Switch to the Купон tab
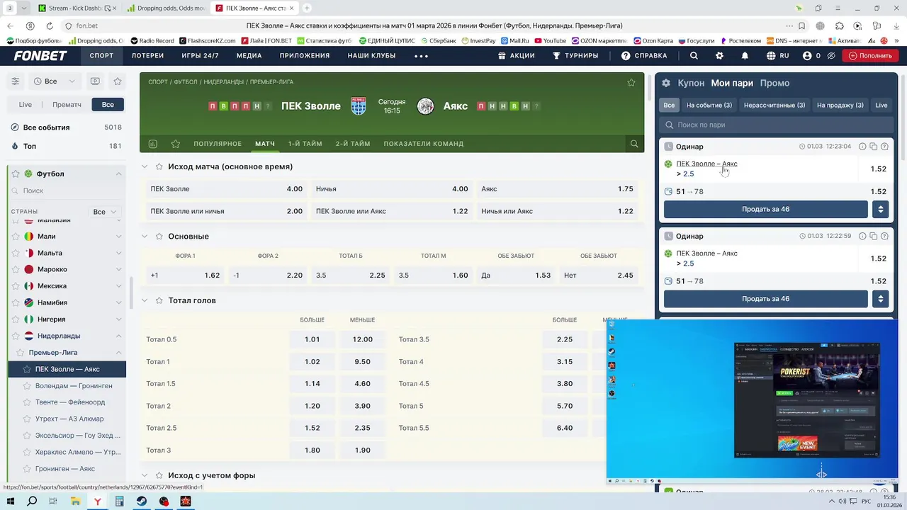Screen dimensions: 907x510 coord(691,83)
